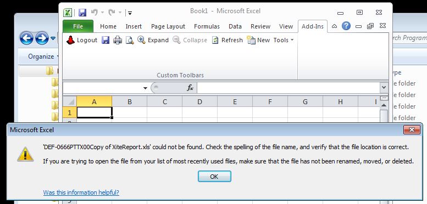Open the Tools dropdown menu
The image size is (427, 204).
click(284, 40)
